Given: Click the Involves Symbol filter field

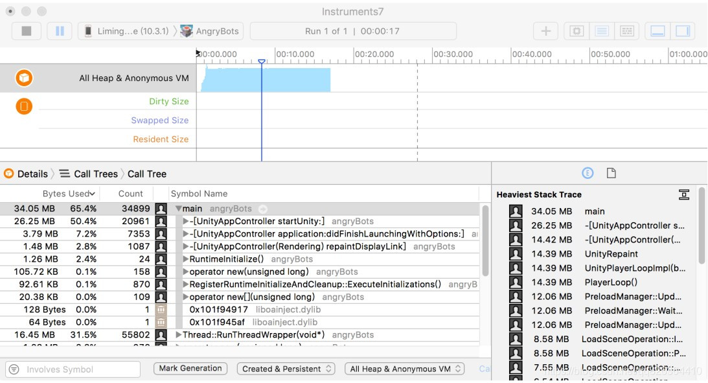Looking at the screenshot, I should click(x=73, y=369).
